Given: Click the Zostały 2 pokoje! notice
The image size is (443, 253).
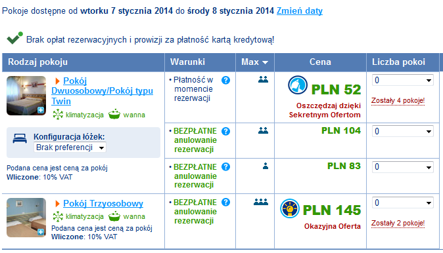Looking at the screenshot, I should [x=398, y=223].
